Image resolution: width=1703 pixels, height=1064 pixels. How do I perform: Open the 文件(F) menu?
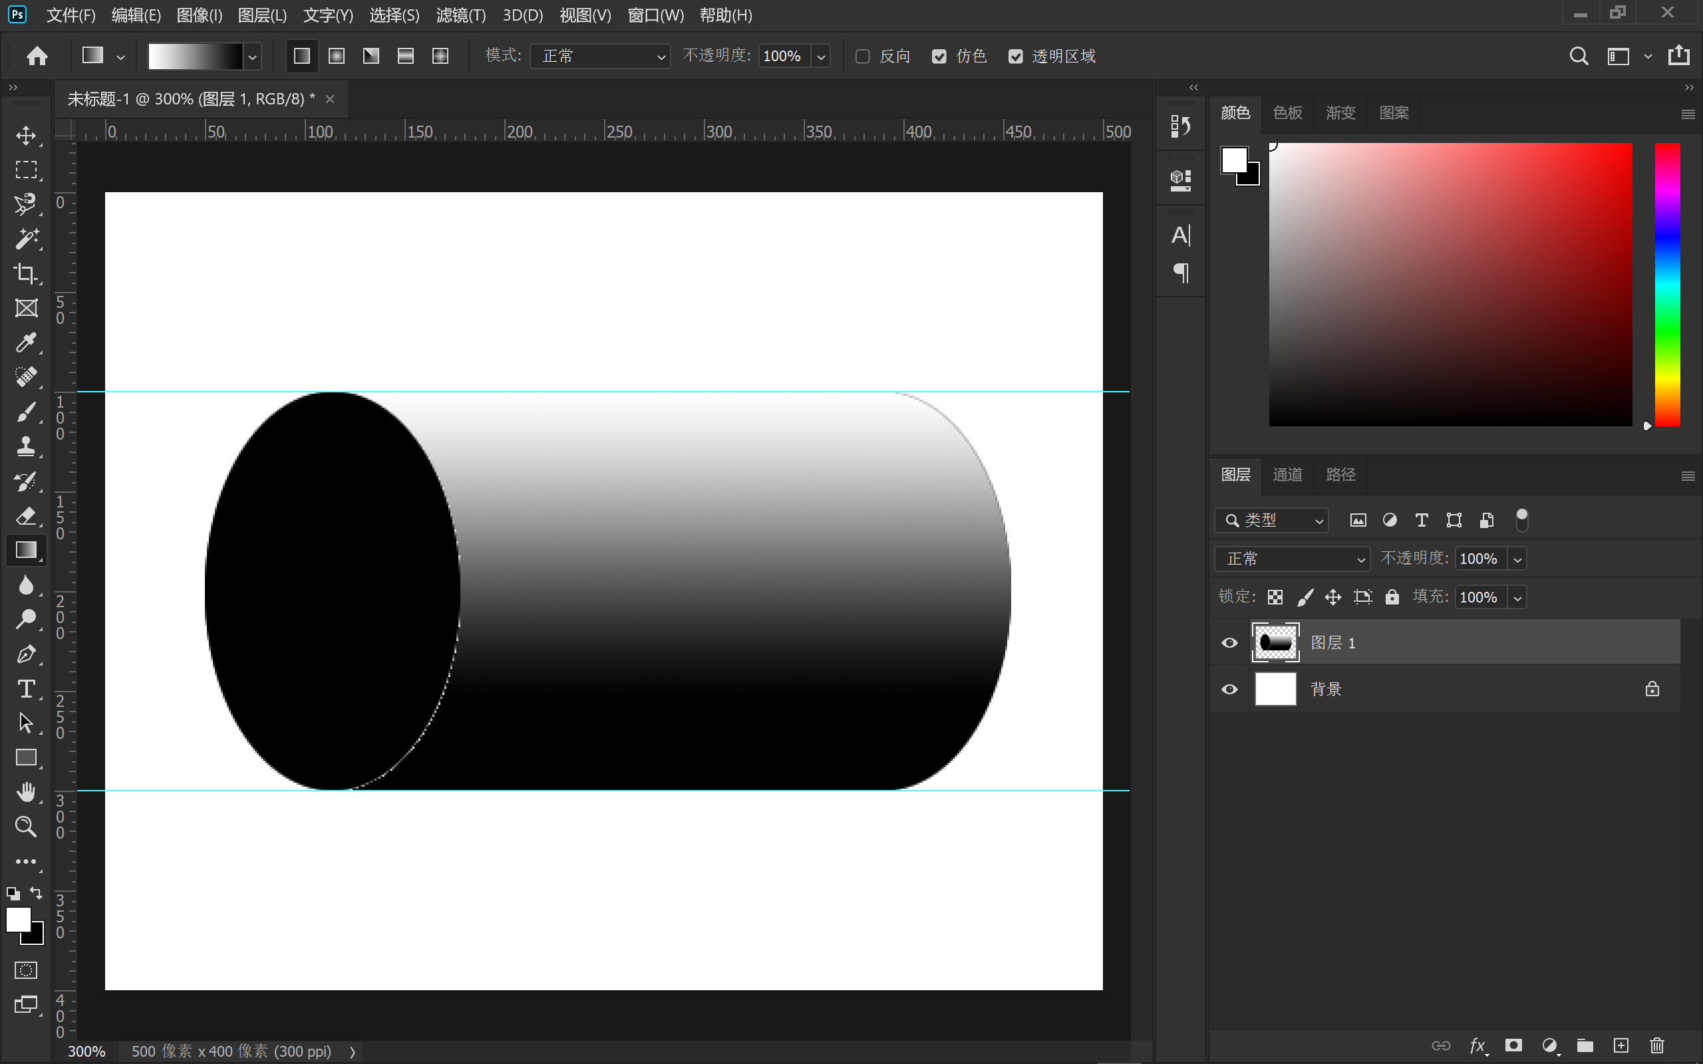[71, 15]
